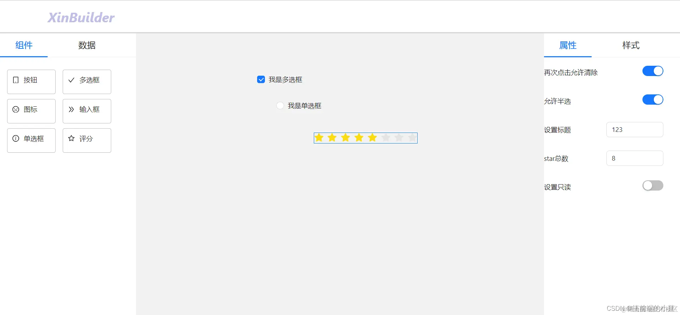Viewport: 680px width, 315px height.
Task: Click the star icon beside 评分
Action: point(71,138)
